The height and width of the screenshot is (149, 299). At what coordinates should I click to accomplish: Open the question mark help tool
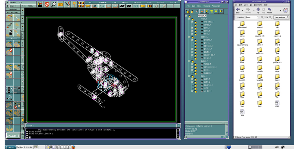(75, 4)
